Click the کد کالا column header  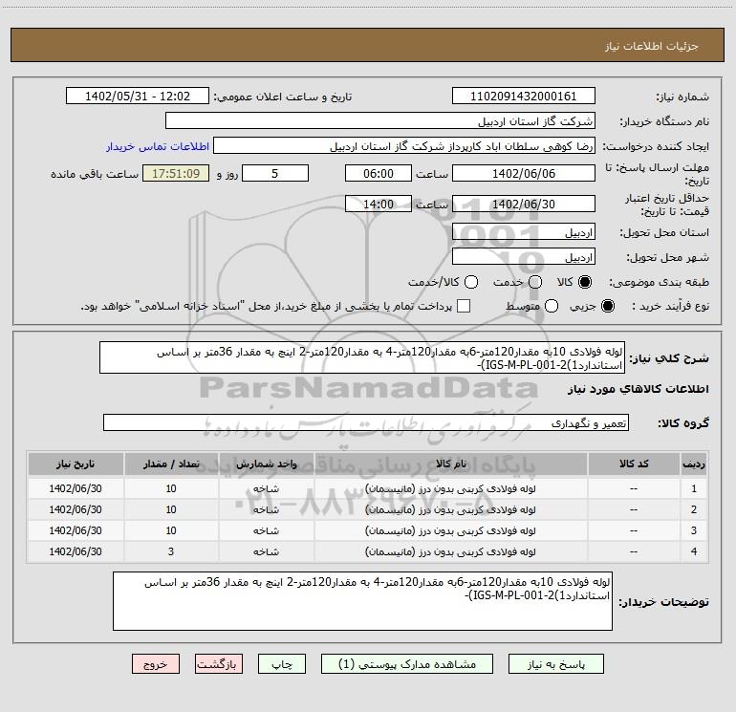(x=633, y=464)
